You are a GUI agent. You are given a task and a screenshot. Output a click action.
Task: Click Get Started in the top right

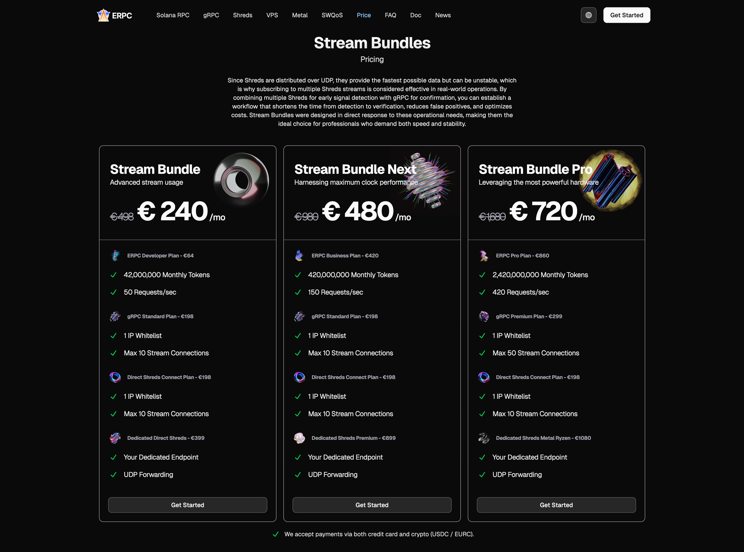coord(627,15)
